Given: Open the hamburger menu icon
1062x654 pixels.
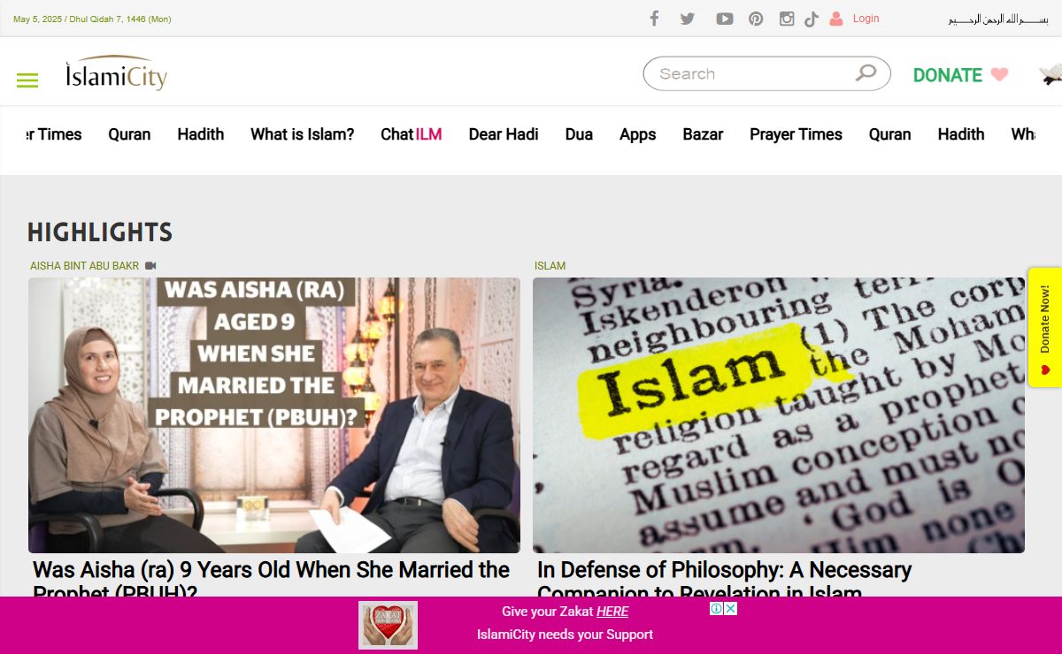Looking at the screenshot, I should pyautogui.click(x=27, y=80).
